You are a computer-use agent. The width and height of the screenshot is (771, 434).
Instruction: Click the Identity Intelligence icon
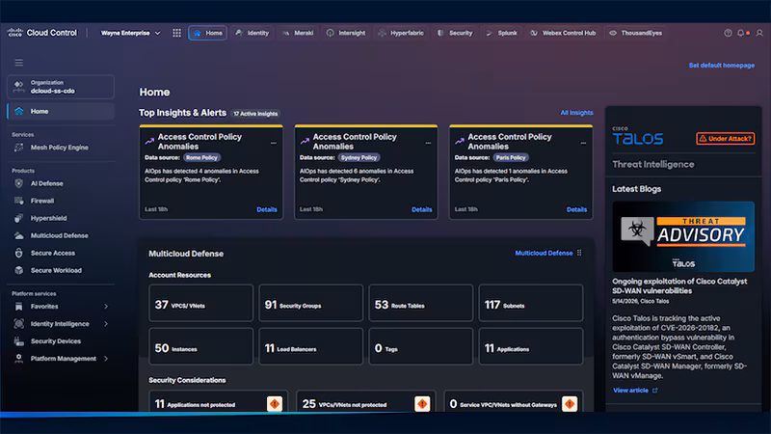click(x=18, y=324)
